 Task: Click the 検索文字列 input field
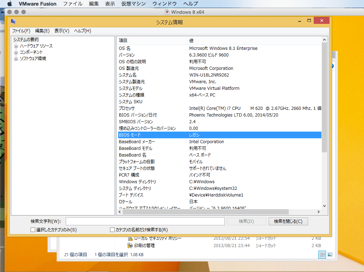tap(145, 221)
